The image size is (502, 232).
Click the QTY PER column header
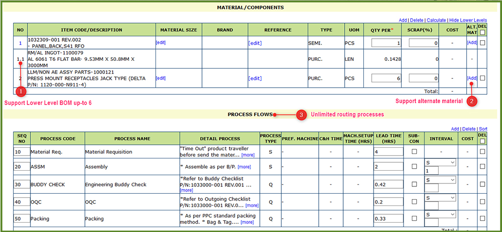381,30
